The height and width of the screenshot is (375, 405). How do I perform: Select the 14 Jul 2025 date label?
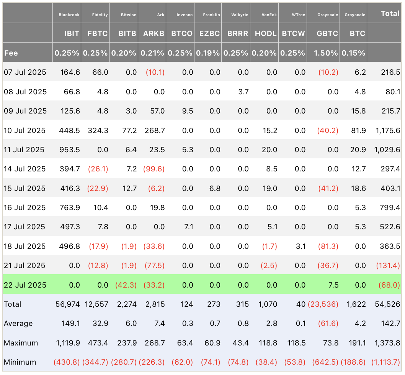coord(25,169)
